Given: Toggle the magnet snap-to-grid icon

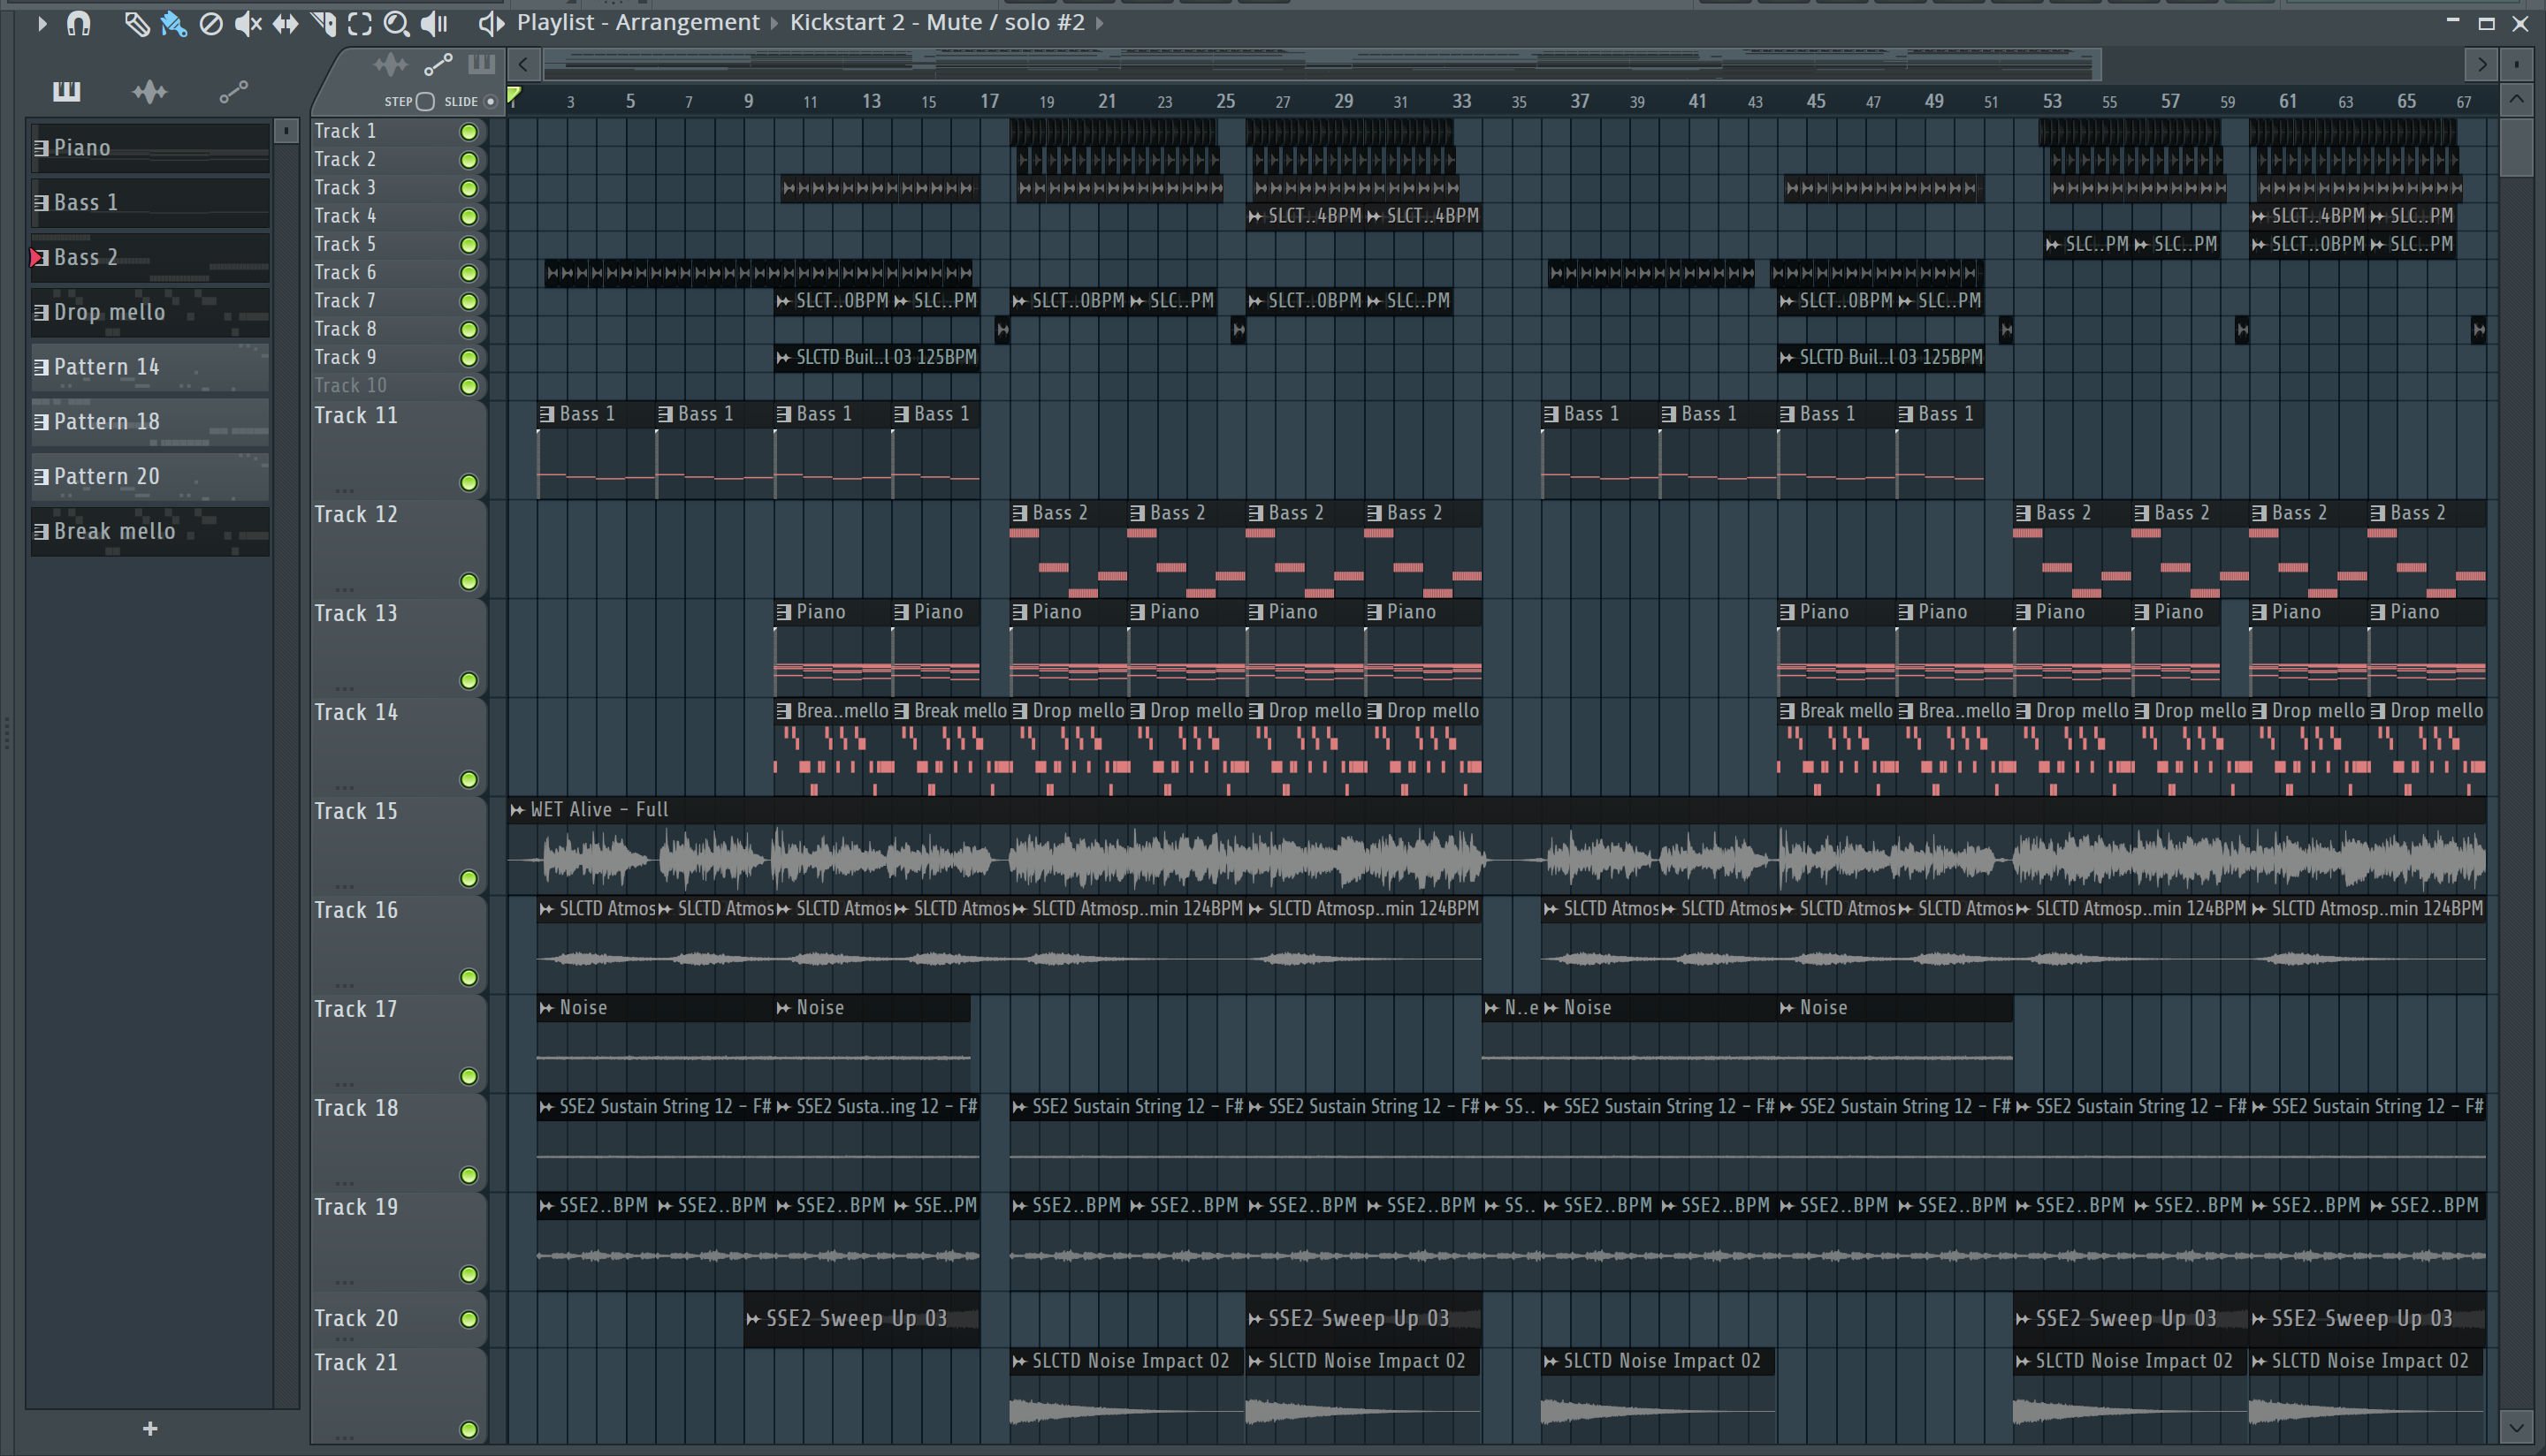Looking at the screenshot, I should tap(78, 23).
